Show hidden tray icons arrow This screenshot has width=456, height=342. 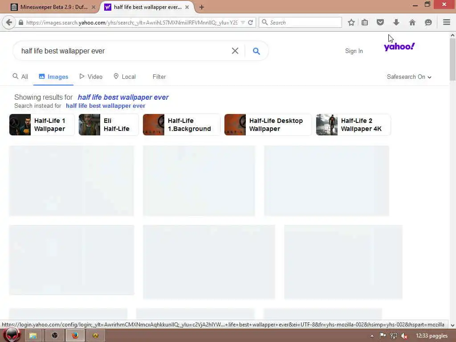pyautogui.click(x=372, y=336)
